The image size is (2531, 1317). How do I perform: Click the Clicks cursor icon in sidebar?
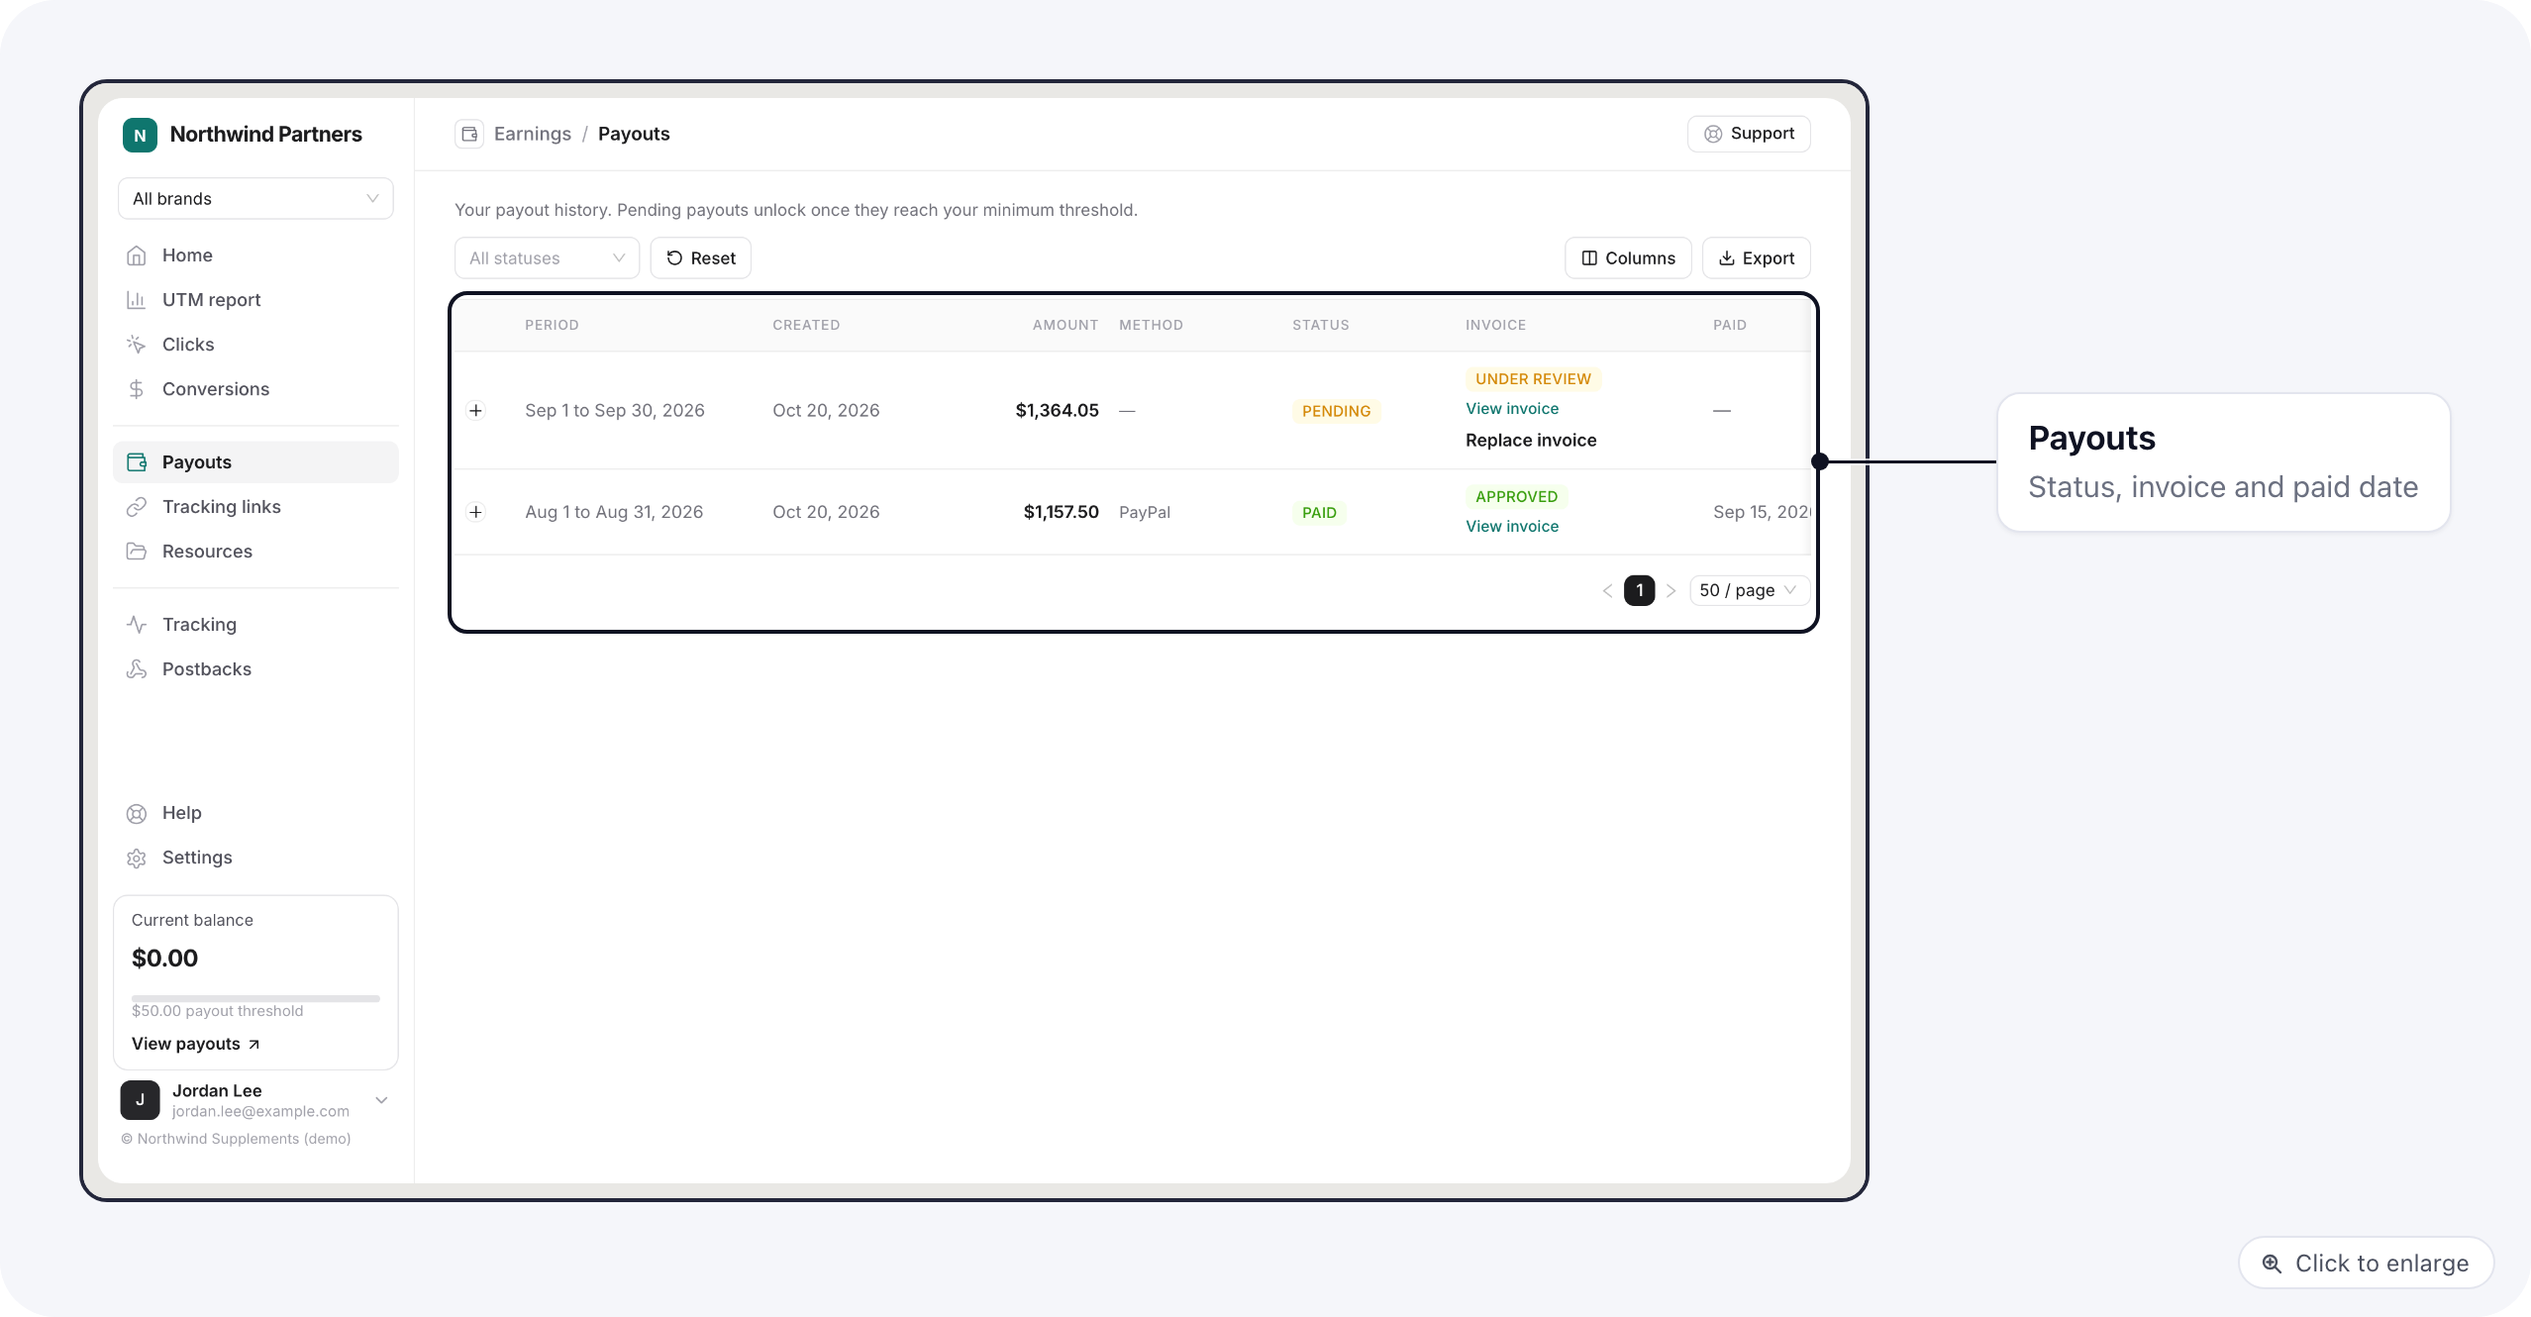137,345
